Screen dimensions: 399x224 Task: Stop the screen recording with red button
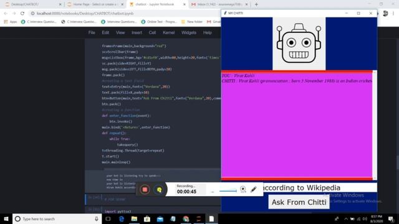pyautogui.click(x=145, y=189)
